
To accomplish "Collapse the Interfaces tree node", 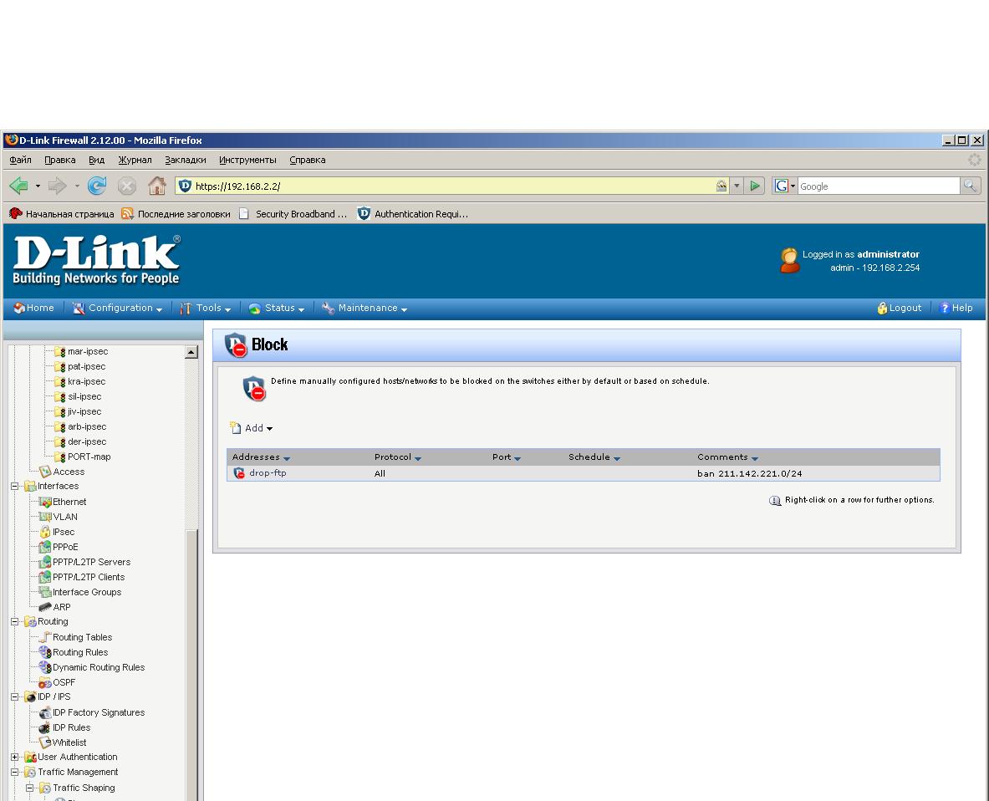I will [14, 487].
